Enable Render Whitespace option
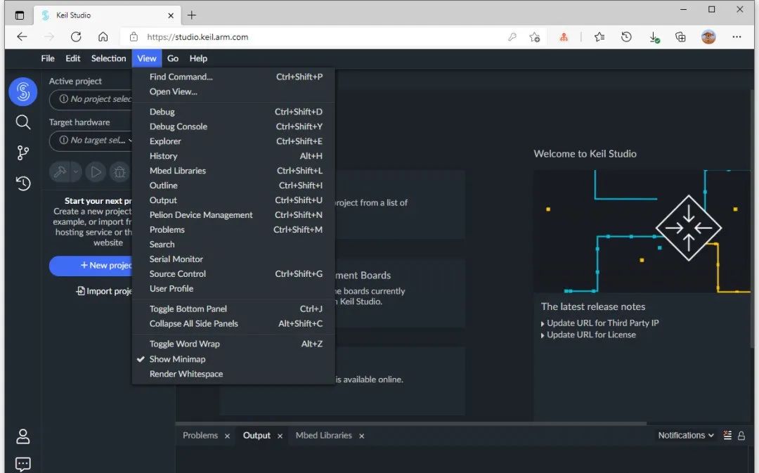The height and width of the screenshot is (473, 759). [233, 374]
